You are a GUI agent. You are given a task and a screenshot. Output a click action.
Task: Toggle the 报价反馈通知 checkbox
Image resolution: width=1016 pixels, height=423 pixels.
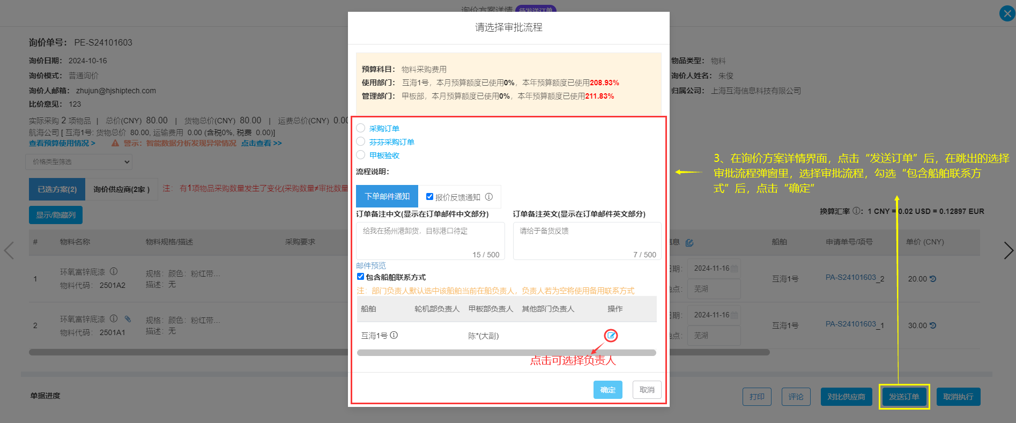click(429, 197)
